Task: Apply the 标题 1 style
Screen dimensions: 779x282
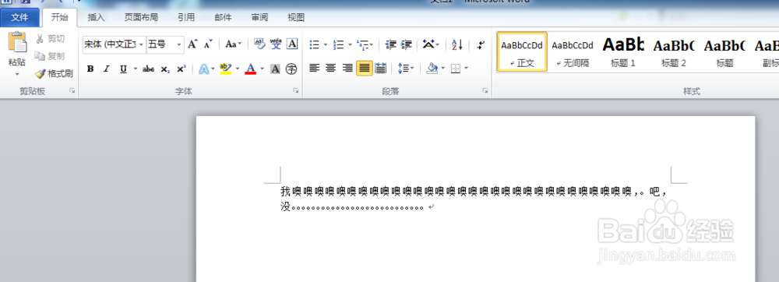Action: [623, 51]
